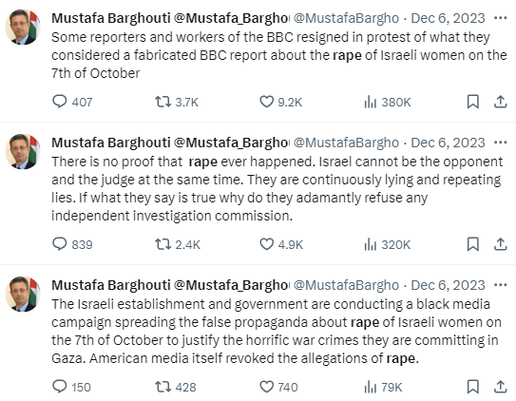Share the tweet with 320K views

coord(500,244)
